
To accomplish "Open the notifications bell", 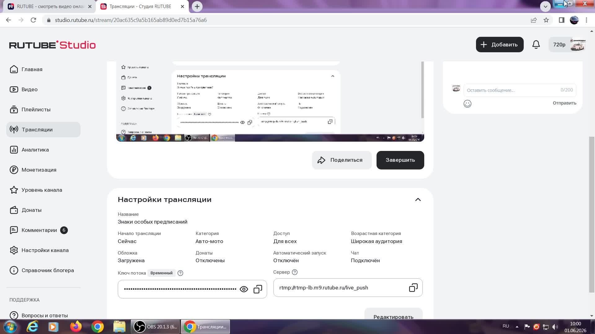I will [x=536, y=45].
